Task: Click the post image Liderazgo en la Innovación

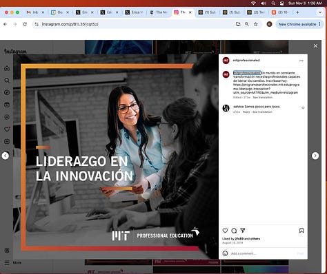Action: [116, 157]
